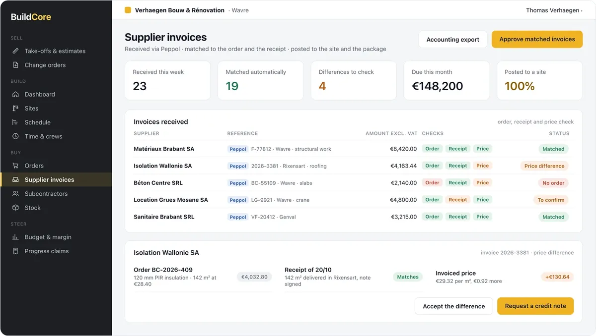Click reference VF-20412 · Genval
The height and width of the screenshot is (336, 596).
click(x=273, y=217)
